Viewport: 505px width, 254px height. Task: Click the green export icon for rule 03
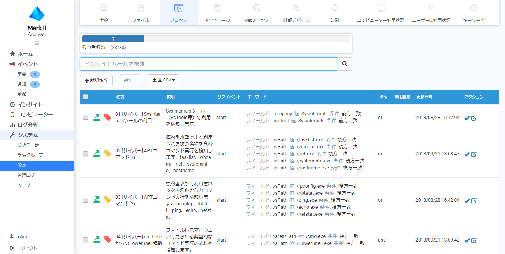click(97, 200)
